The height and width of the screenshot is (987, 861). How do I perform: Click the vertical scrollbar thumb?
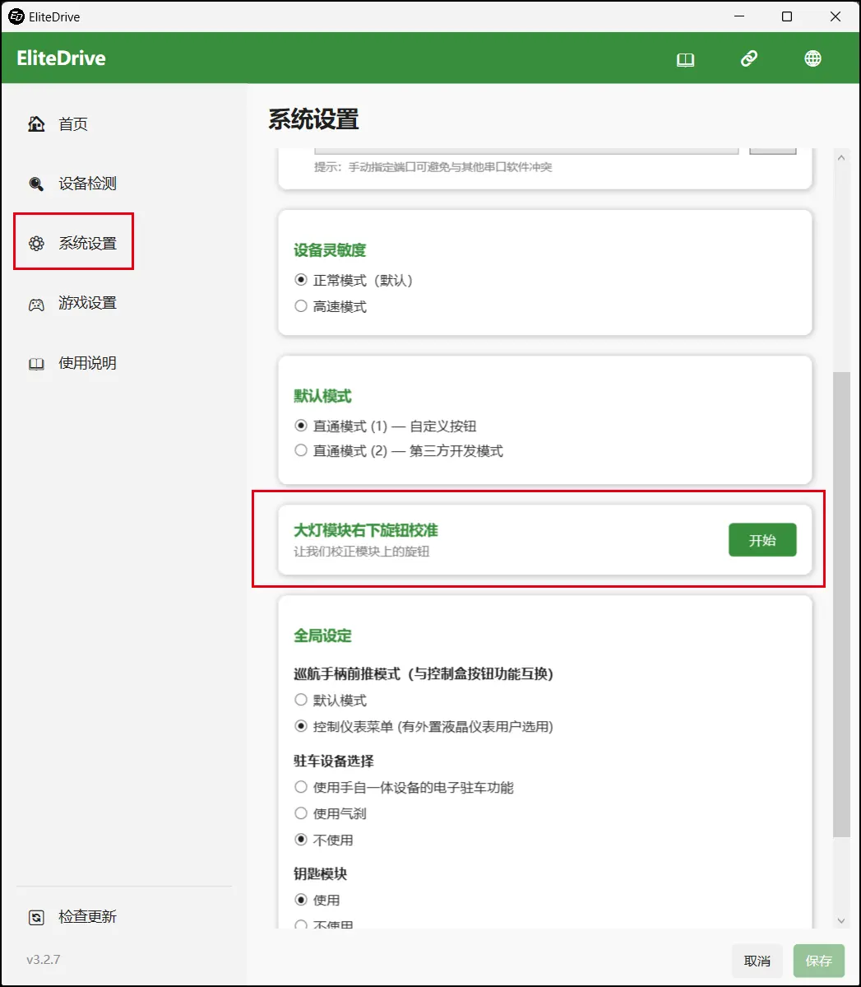(841, 604)
